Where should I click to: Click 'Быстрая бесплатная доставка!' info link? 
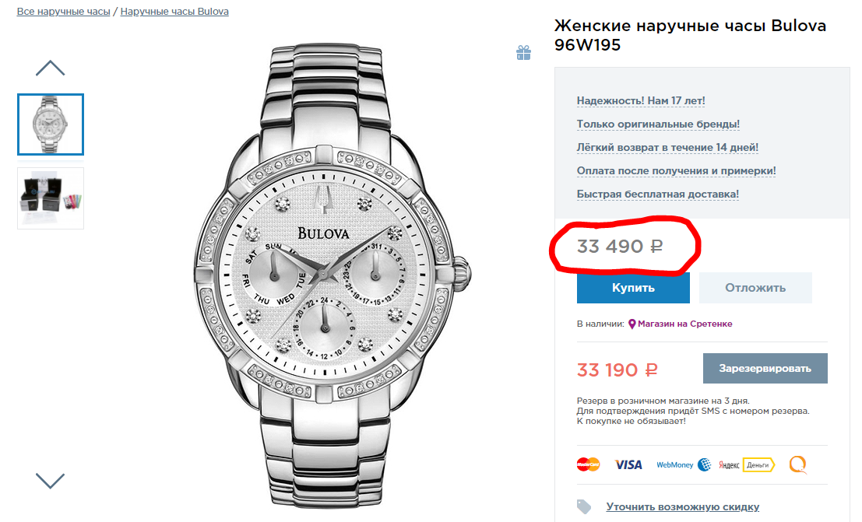pos(657,194)
